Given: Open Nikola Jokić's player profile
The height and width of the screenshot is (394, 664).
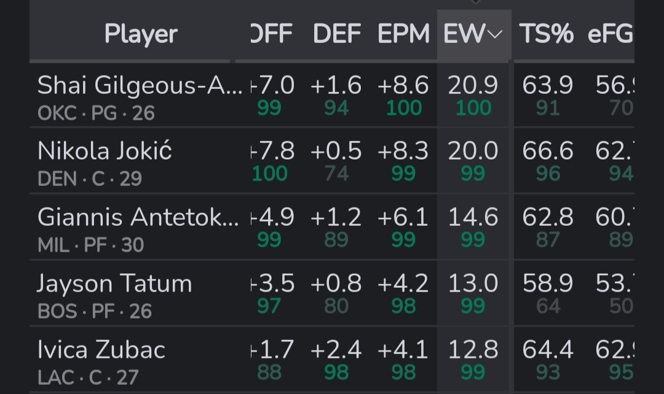Looking at the screenshot, I should pyautogui.click(x=105, y=151).
